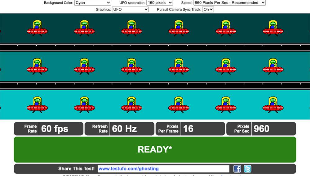Click the Pixels Per Sec 960 readout

(x=261, y=129)
